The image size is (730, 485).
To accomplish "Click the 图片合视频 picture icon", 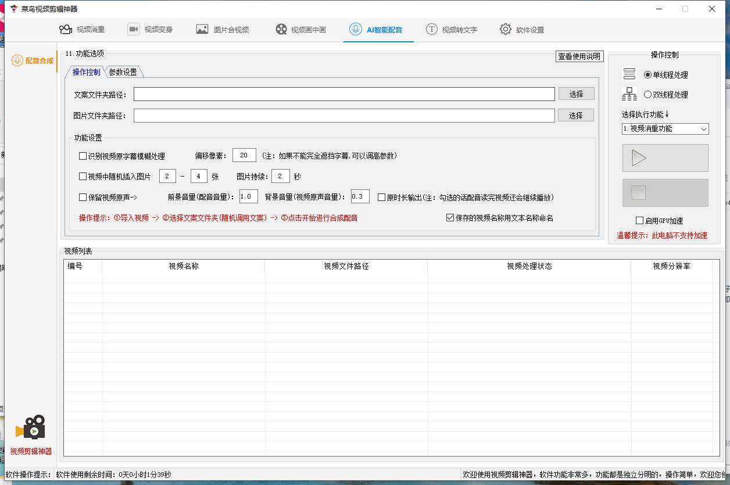I will tap(202, 30).
